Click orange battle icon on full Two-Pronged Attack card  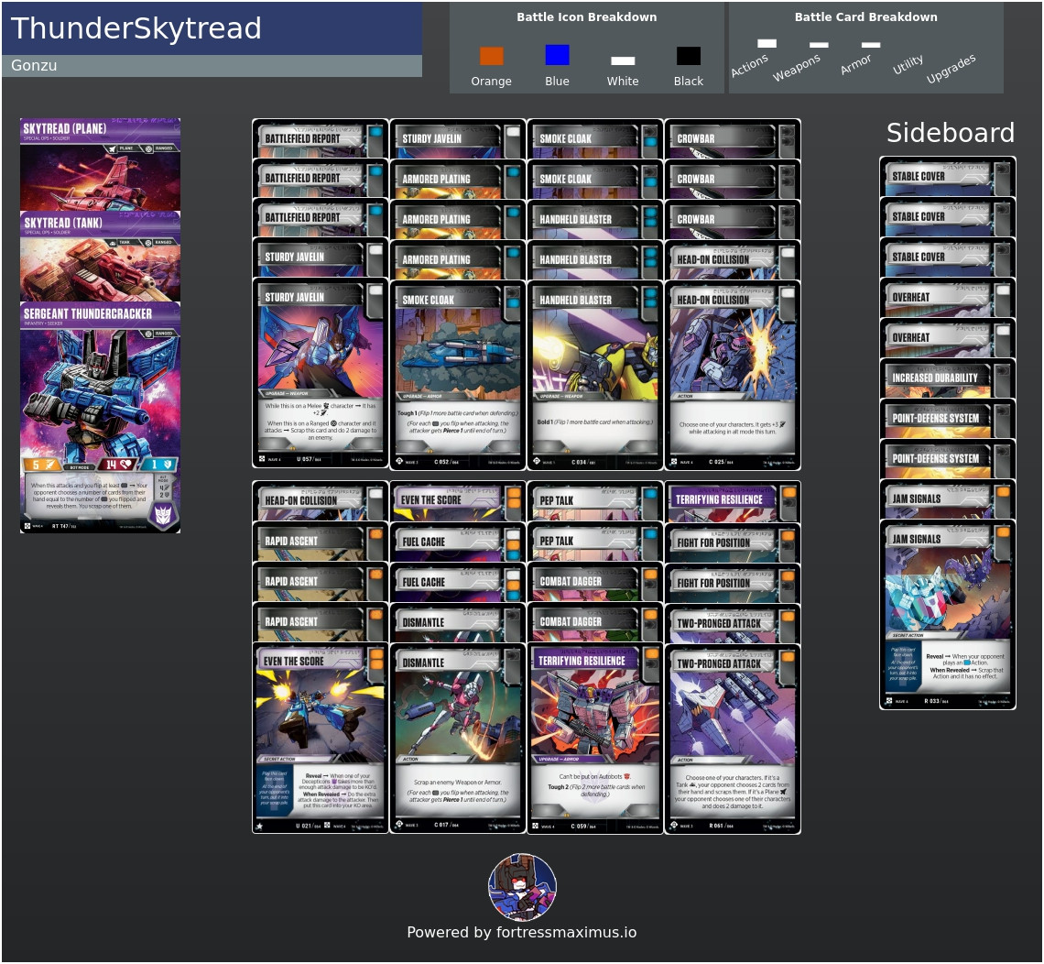(x=787, y=658)
